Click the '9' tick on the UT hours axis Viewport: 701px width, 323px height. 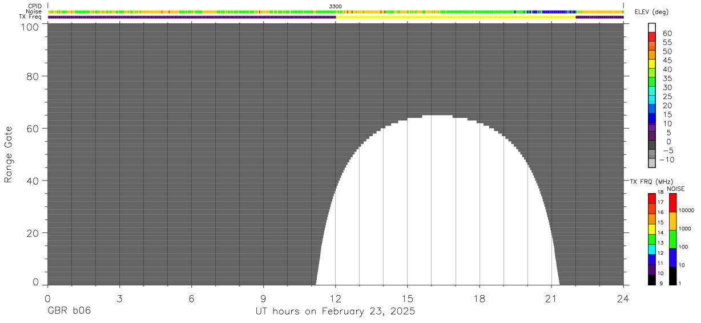click(264, 299)
